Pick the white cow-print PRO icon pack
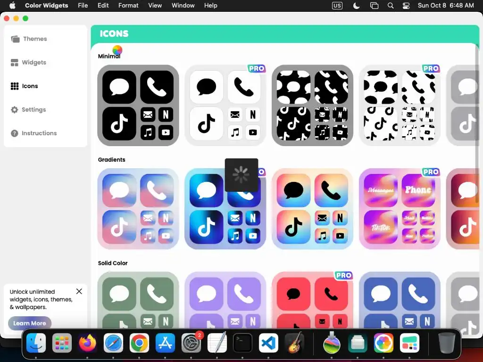Viewport: 483px width, 362px height. click(x=400, y=105)
